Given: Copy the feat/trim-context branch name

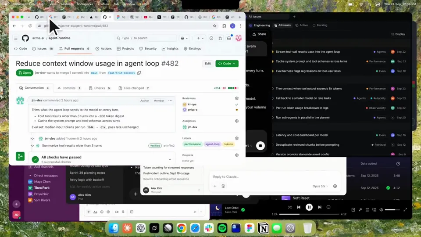Looking at the screenshot, I should [x=139, y=73].
